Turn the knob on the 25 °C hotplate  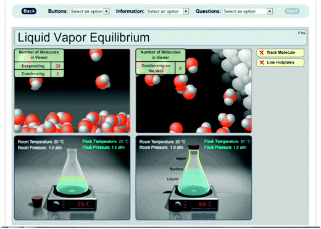tap(56, 204)
